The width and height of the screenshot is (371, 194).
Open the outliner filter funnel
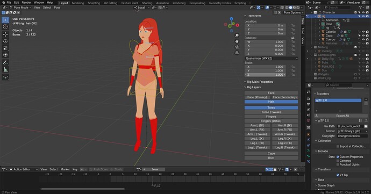point(361,8)
